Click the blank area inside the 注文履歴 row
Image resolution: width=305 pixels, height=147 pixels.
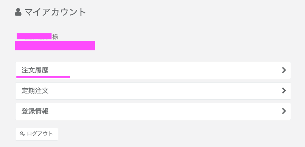165,70
